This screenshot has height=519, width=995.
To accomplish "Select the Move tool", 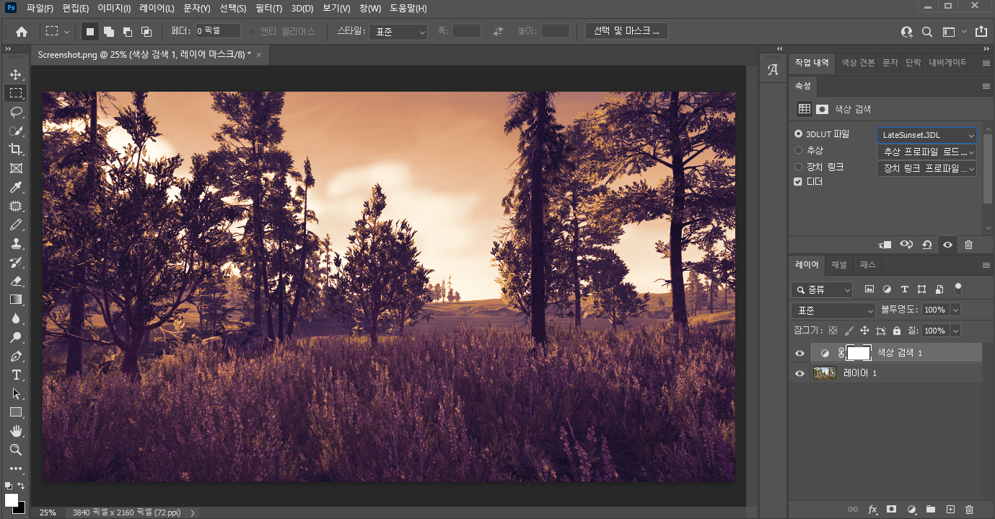I will click(x=16, y=74).
